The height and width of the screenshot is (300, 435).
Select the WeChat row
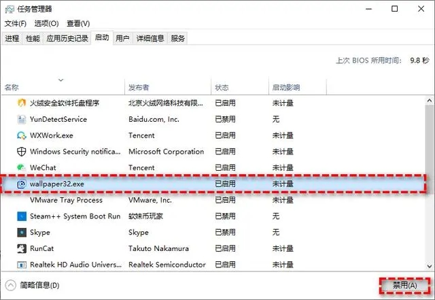pos(213,167)
